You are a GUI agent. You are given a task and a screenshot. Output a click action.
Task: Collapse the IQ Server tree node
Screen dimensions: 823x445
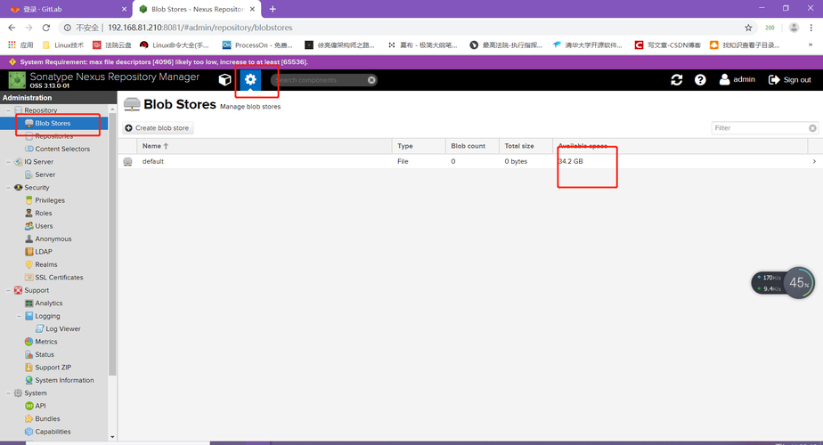point(8,162)
